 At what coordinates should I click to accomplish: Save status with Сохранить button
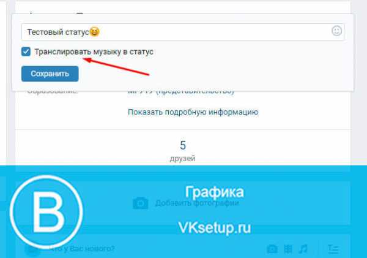click(x=50, y=74)
